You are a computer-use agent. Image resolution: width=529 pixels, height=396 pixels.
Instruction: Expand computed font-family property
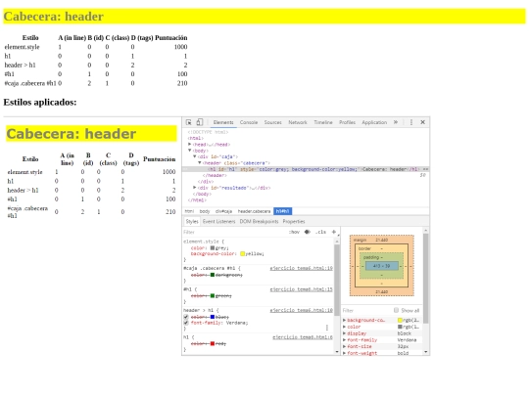pyautogui.click(x=344, y=339)
